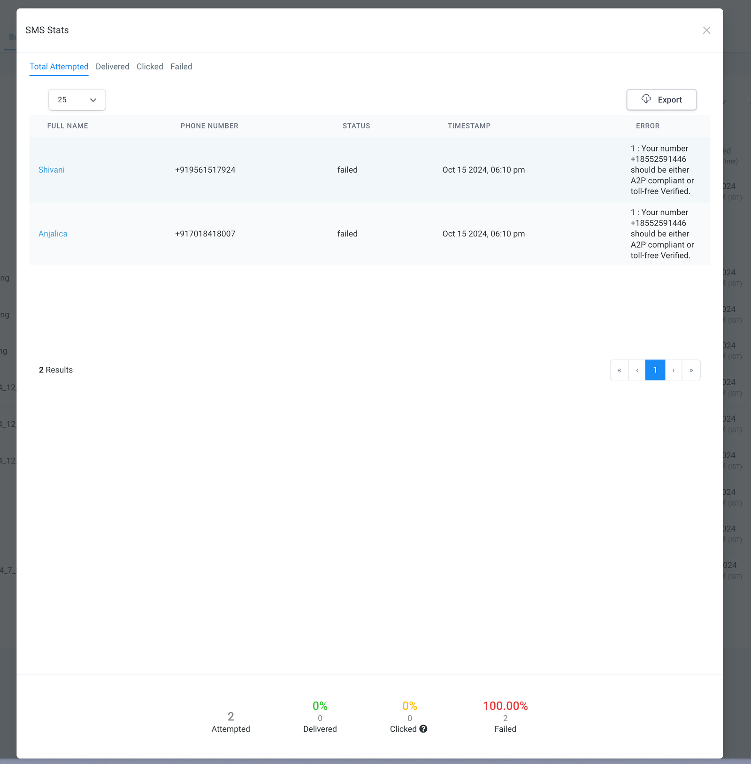Viewport: 751px width, 764px height.
Task: Go to the next page arrow
Action: pyautogui.click(x=673, y=370)
